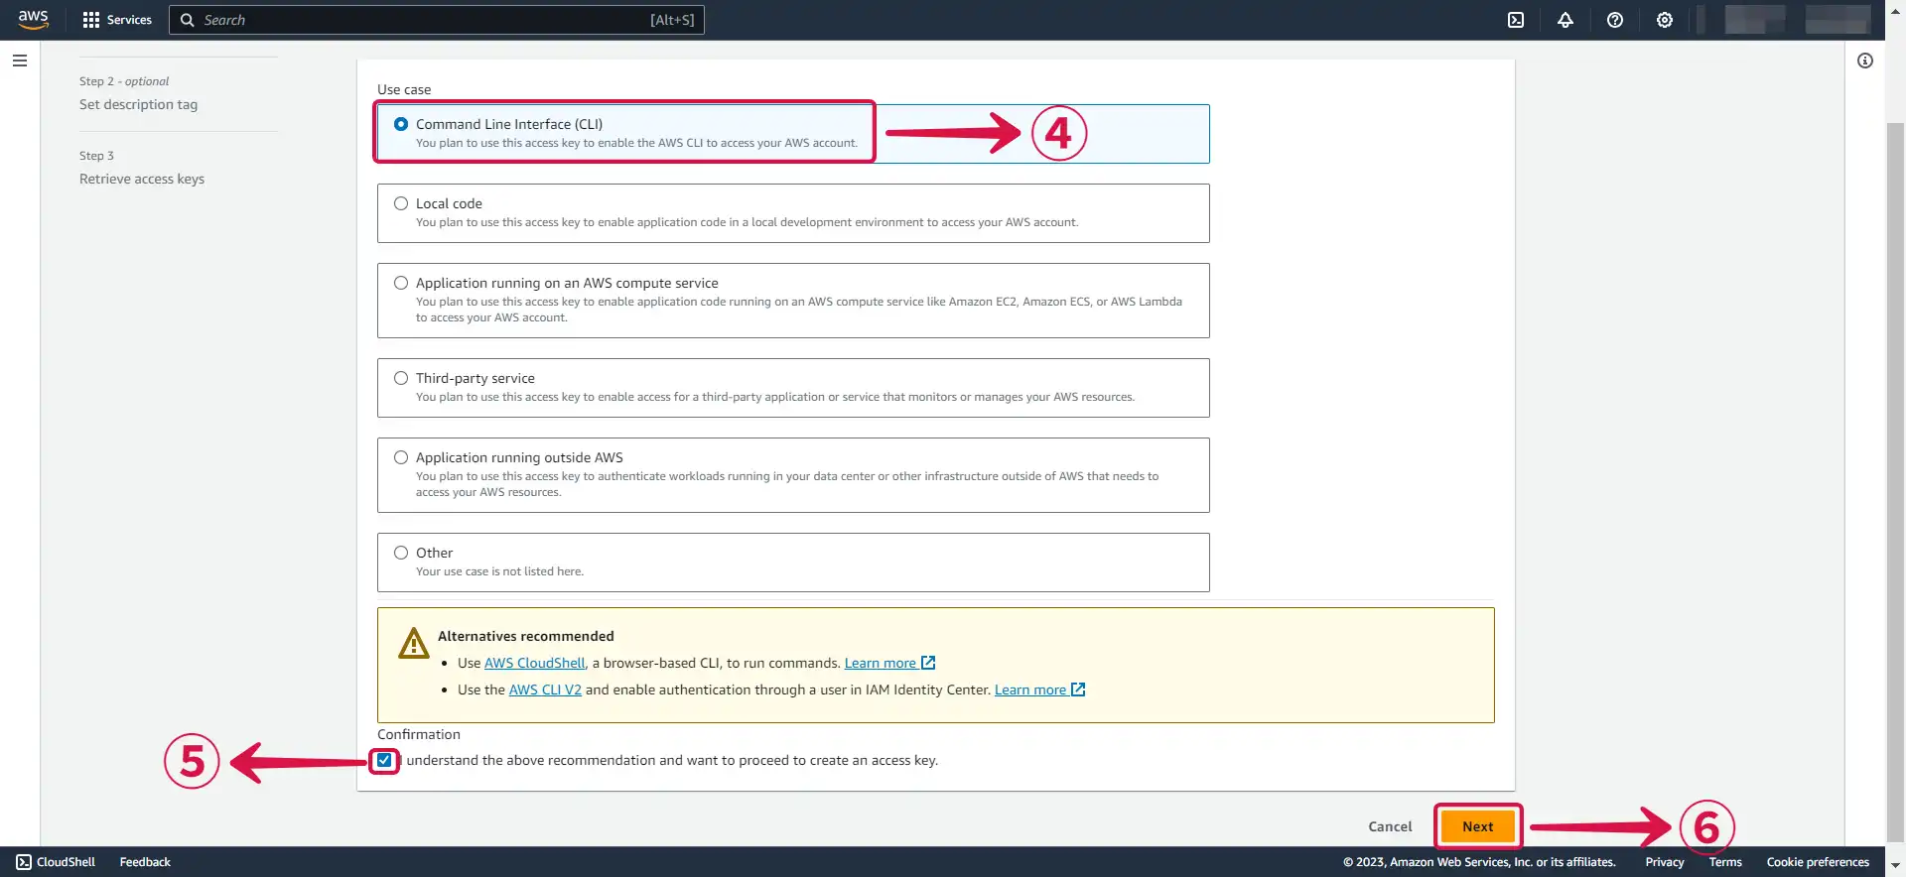Select the Third-party service radio option
1906x877 pixels.
401,378
